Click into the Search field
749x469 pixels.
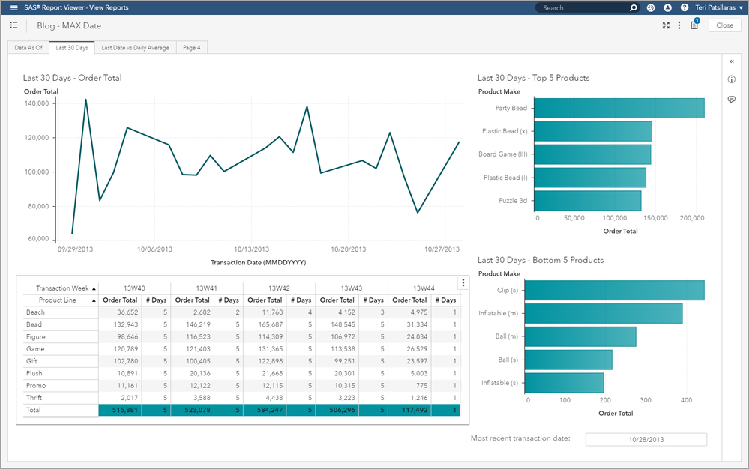pyautogui.click(x=581, y=7)
